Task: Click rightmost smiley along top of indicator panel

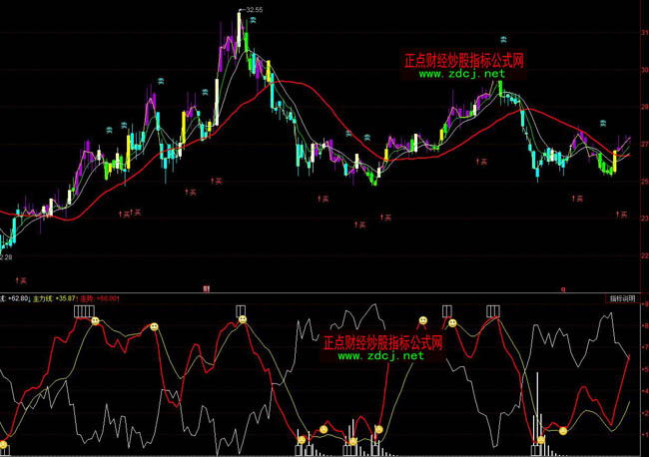Action: pos(452,322)
